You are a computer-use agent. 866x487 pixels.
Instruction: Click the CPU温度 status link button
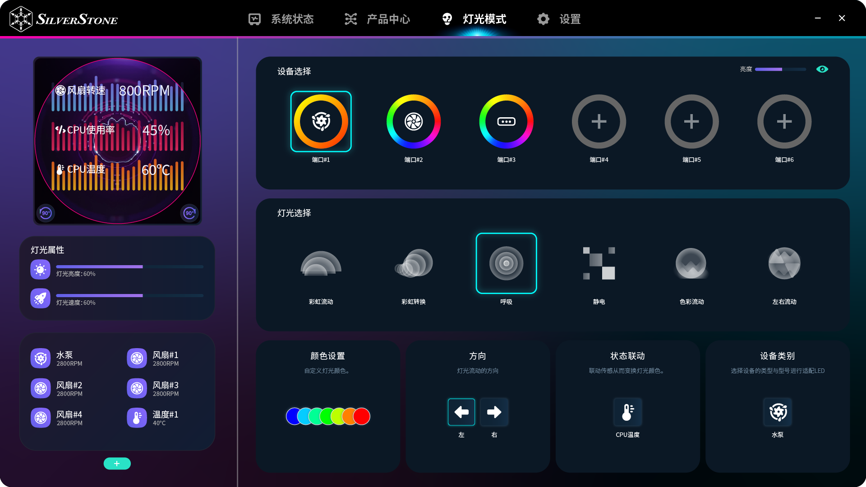pos(627,412)
